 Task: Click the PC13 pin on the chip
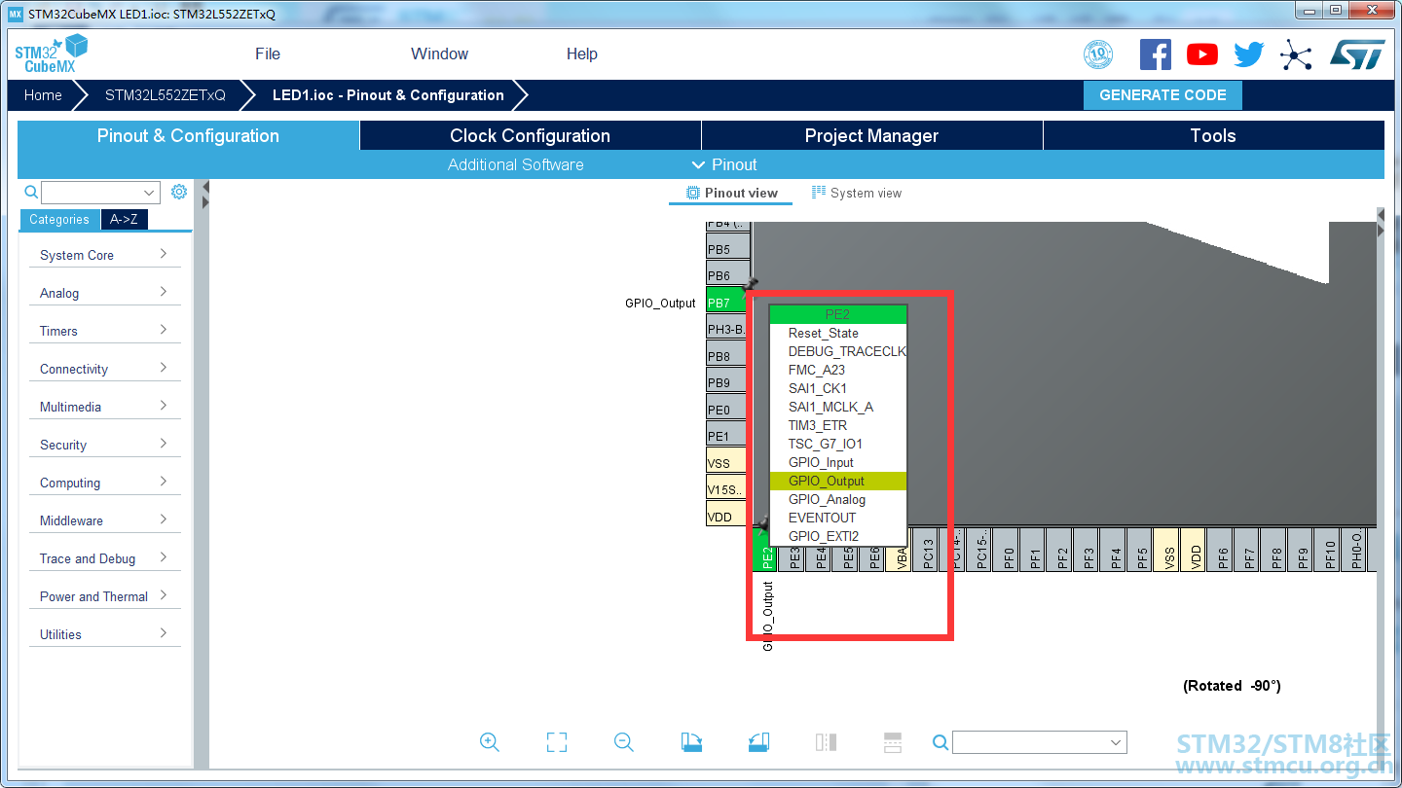click(x=927, y=551)
